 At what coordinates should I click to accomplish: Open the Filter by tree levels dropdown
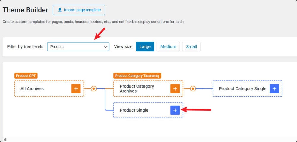click(x=78, y=46)
